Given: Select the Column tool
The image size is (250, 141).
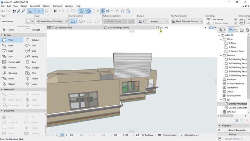Looking at the screenshot, I should pos(33,40).
